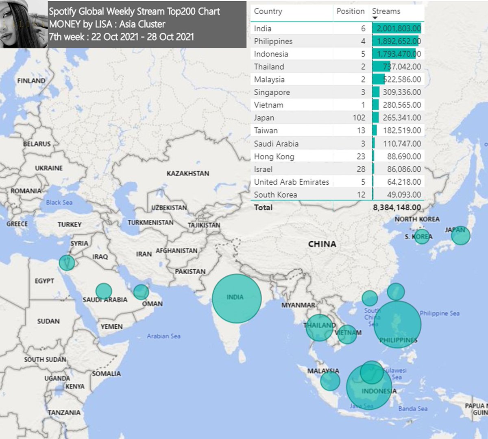This screenshot has width=488, height=439.
Task: Open the LISA album cover thumbnail
Action: point(24,24)
